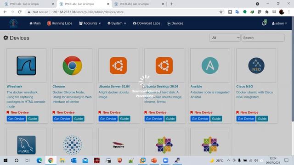Open the Guide for Ansible
Image resolution: width=294 pixels, height=165 pixels.
click(216, 119)
